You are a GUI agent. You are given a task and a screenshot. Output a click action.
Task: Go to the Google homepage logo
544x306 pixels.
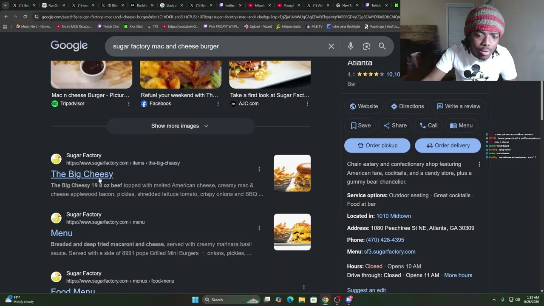pos(69,46)
